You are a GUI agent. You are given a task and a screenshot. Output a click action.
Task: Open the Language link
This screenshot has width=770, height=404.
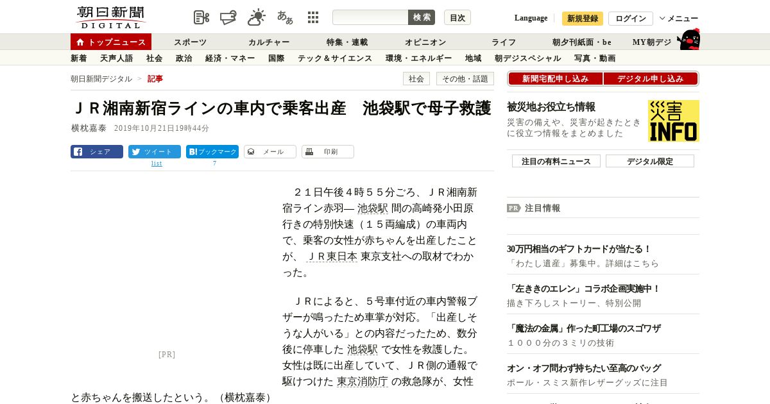pyautogui.click(x=531, y=18)
